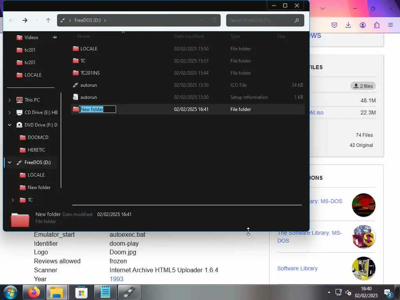Click 02/02/2025 15:44 date of TC201INS
The height and width of the screenshot is (300, 400).
point(191,73)
